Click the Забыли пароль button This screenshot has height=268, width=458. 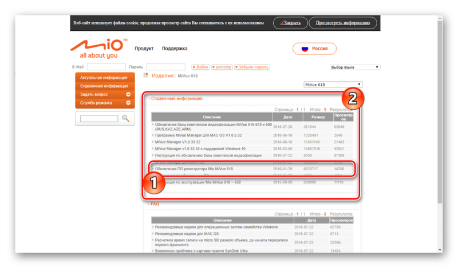(252, 67)
